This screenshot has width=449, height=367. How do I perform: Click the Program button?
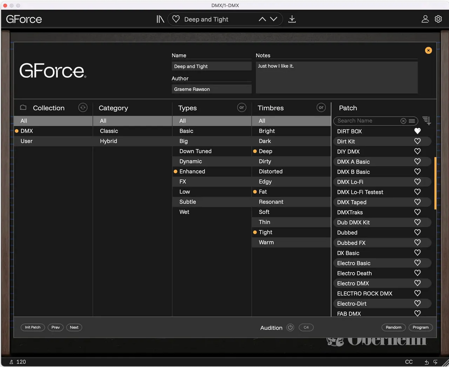(421, 327)
